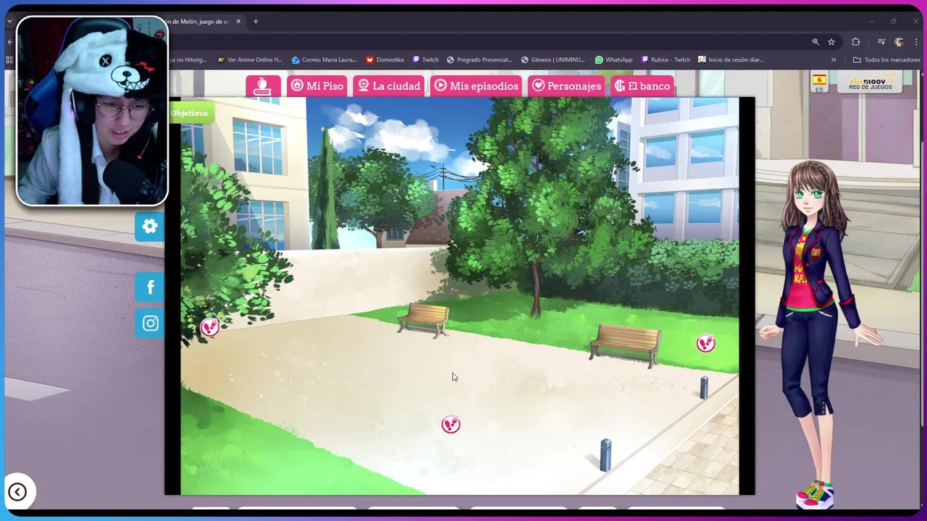This screenshot has height=521, width=927.
Task: Open the Inicio de sesión diar... bookmark
Action: tap(731, 60)
